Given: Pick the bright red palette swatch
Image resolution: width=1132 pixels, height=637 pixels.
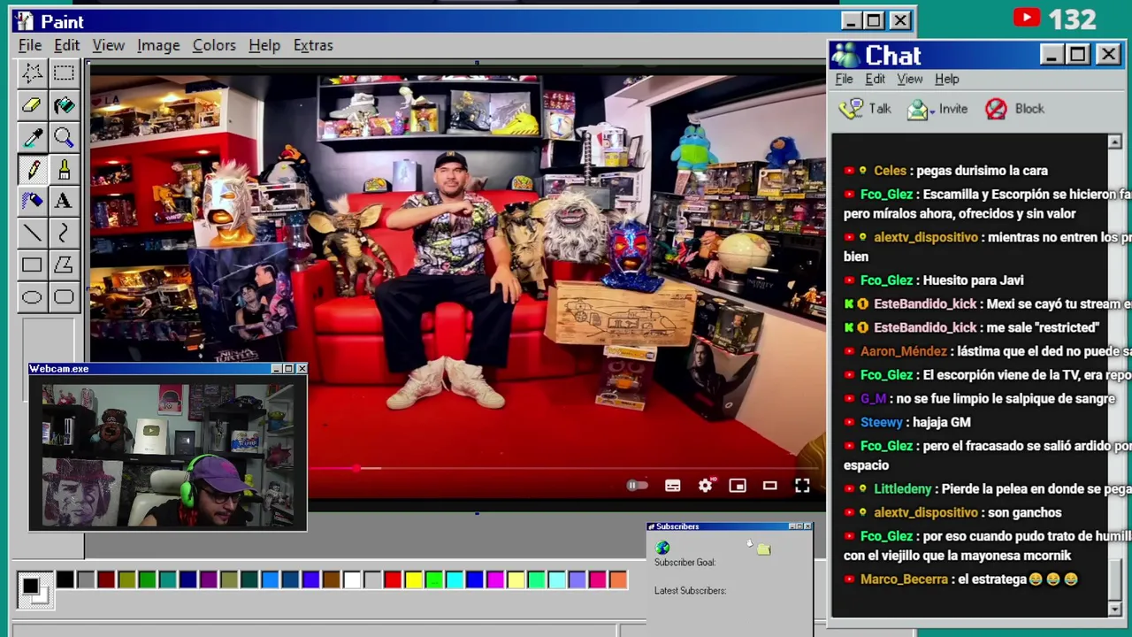Looking at the screenshot, I should 393,580.
